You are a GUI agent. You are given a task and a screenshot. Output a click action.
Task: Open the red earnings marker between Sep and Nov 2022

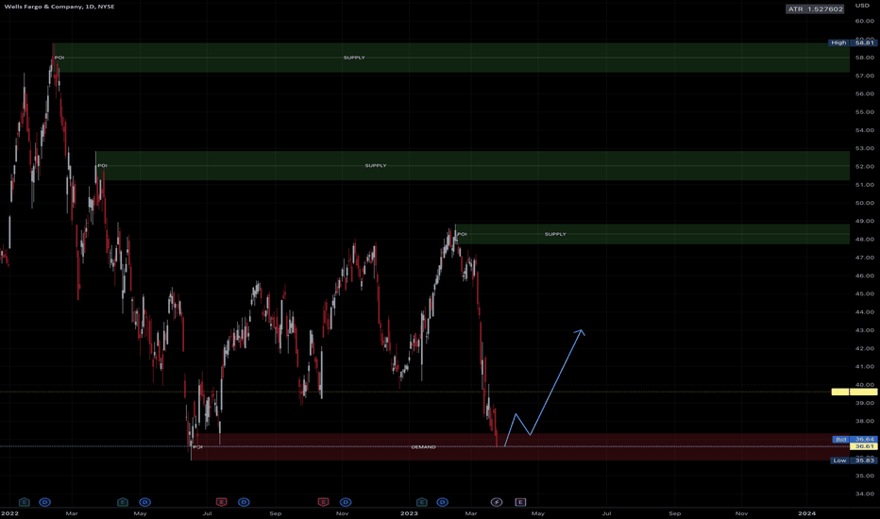tap(323, 502)
